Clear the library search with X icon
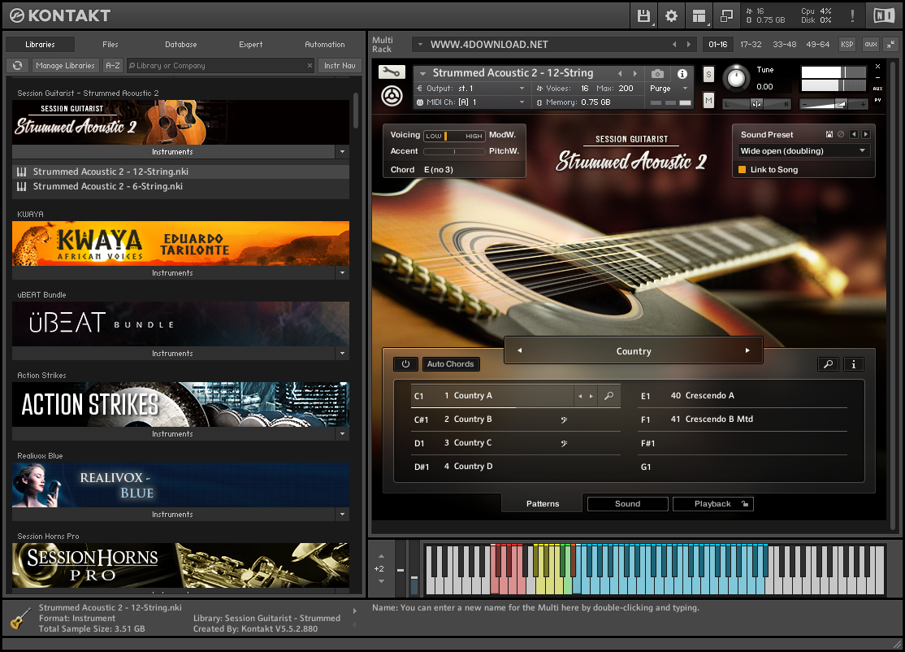The width and height of the screenshot is (905, 652). [x=310, y=66]
